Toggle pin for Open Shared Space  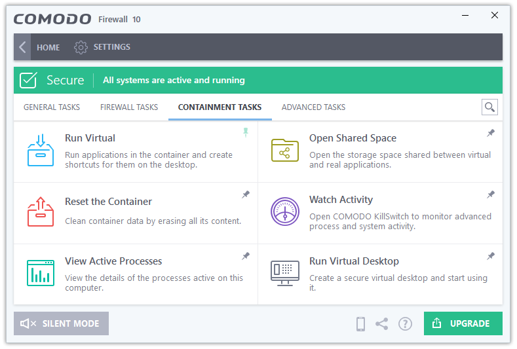point(491,133)
